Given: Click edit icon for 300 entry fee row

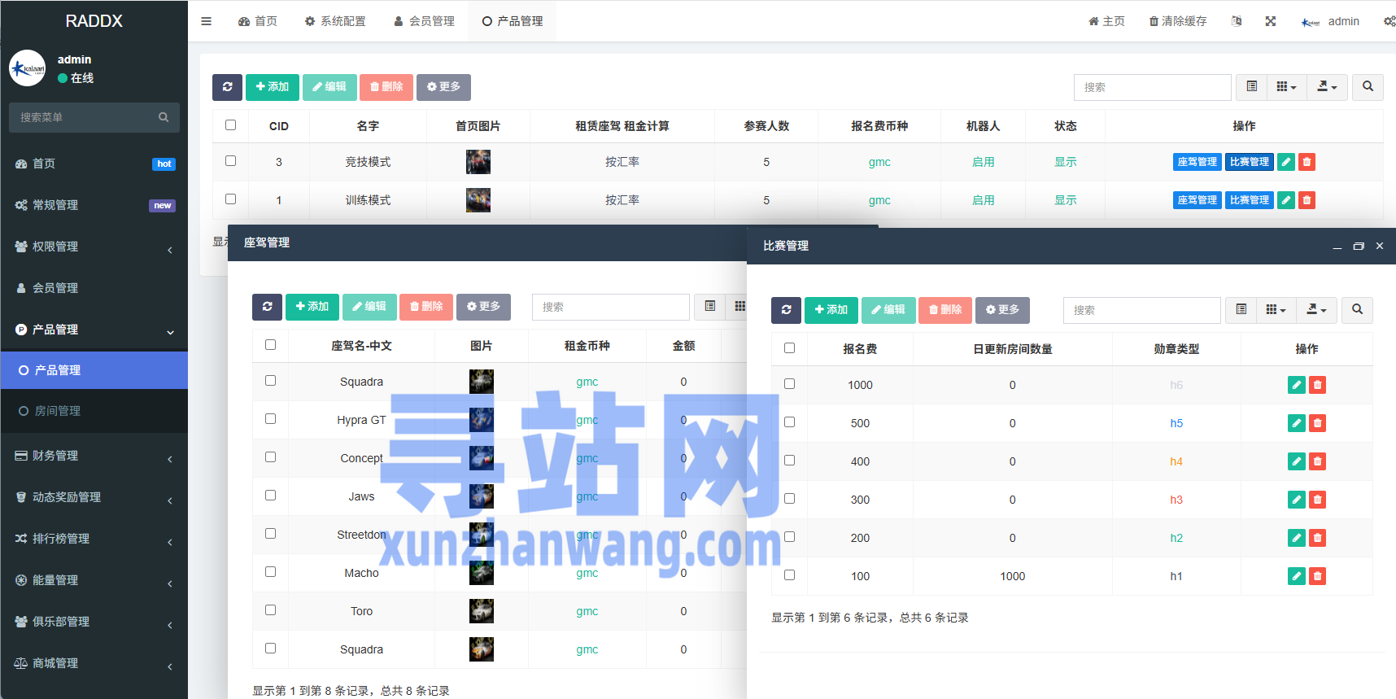Looking at the screenshot, I should point(1297,500).
